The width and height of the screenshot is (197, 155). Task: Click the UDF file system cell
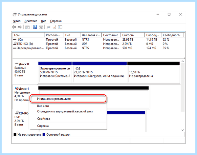point(84,44)
